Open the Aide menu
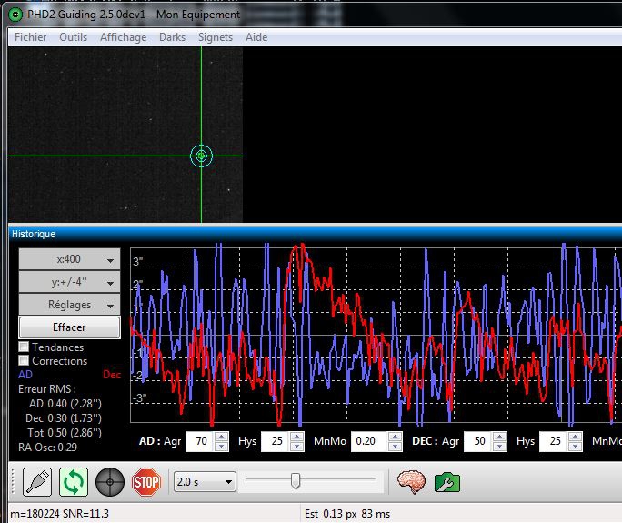This screenshot has height=523, width=622. (256, 37)
